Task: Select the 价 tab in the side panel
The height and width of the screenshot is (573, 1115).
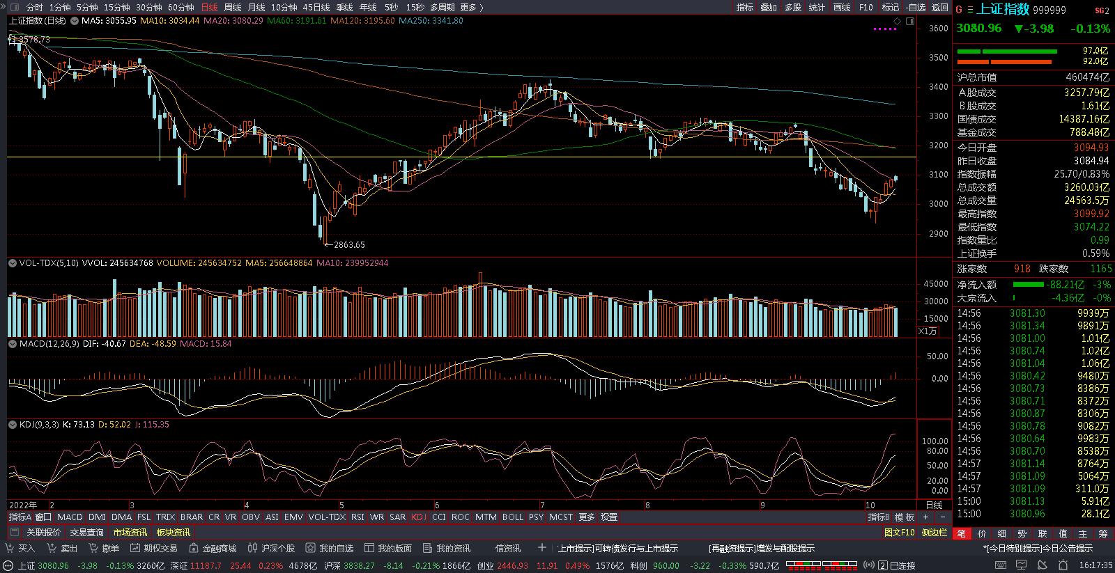Action: coord(982,533)
